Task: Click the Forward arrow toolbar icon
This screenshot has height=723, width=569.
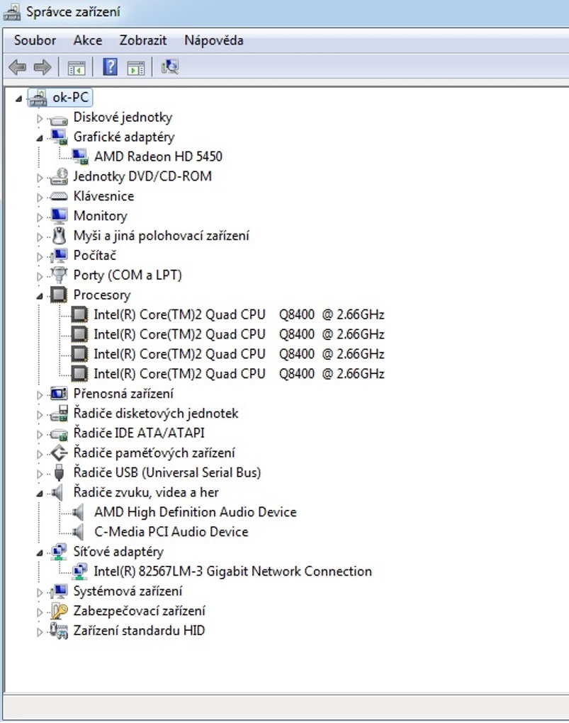Action: pyautogui.click(x=43, y=67)
